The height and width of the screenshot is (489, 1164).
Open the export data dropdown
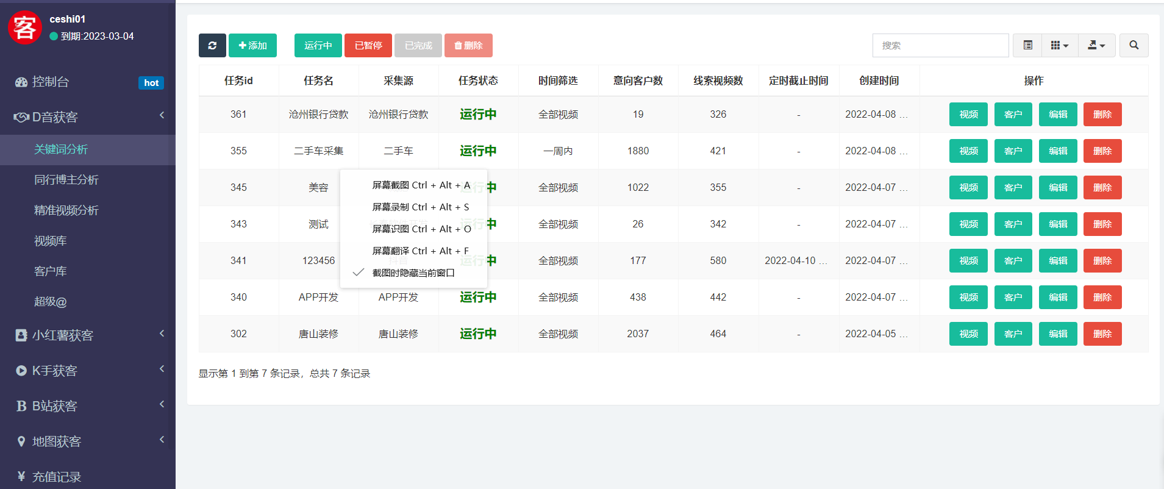click(1096, 46)
